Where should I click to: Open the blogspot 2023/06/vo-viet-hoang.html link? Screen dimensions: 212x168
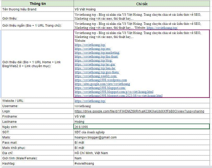tap(119, 96)
